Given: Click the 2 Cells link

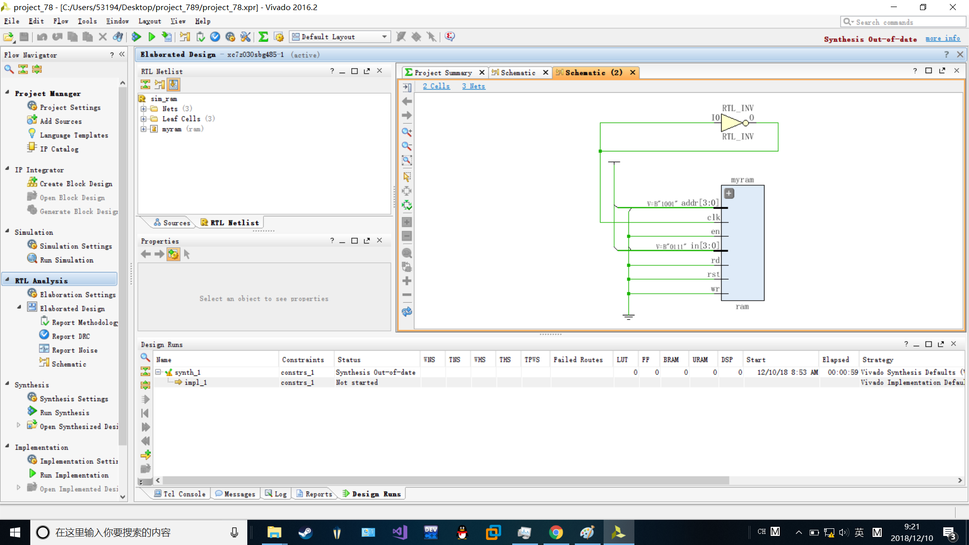Looking at the screenshot, I should click(436, 86).
